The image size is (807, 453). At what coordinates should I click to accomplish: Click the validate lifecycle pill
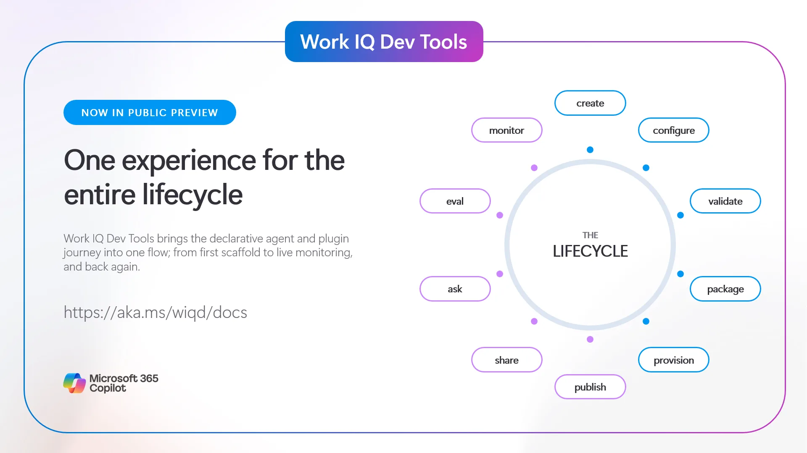click(x=725, y=201)
